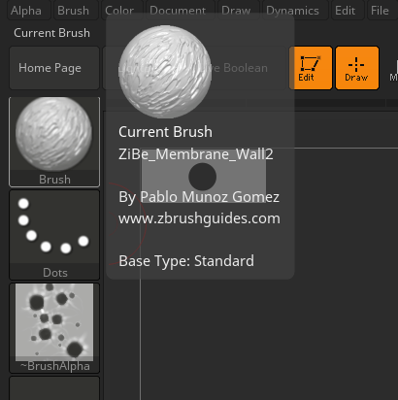
Task: Toggle the orange Draw mode button
Action: (357, 68)
